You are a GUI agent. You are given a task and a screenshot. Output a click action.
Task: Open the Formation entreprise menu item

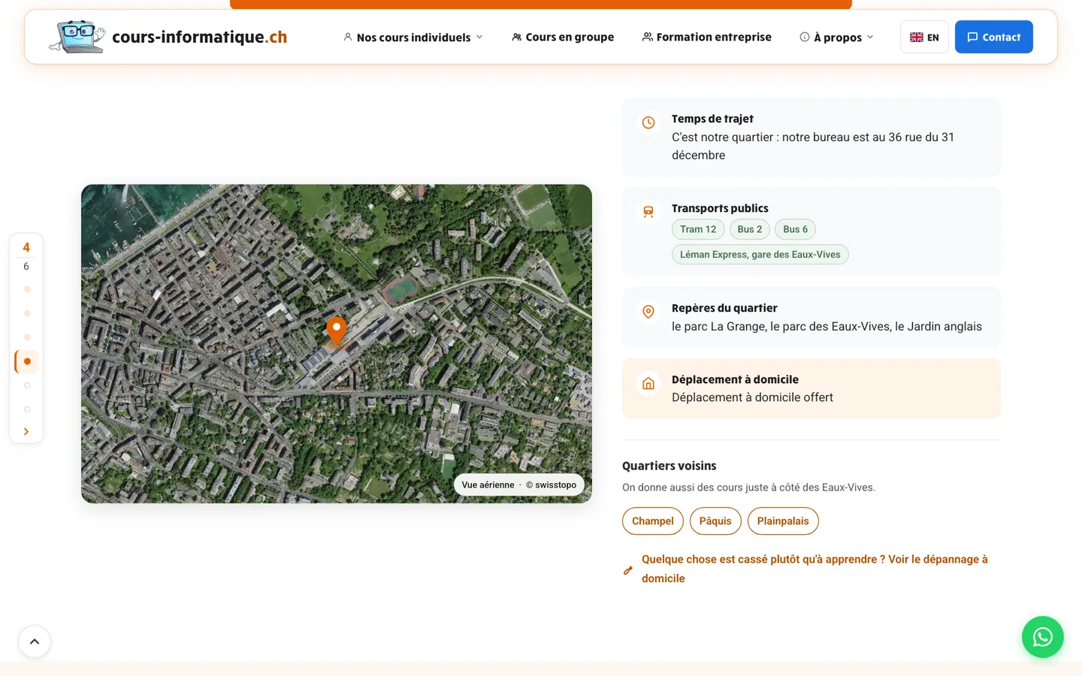point(707,37)
